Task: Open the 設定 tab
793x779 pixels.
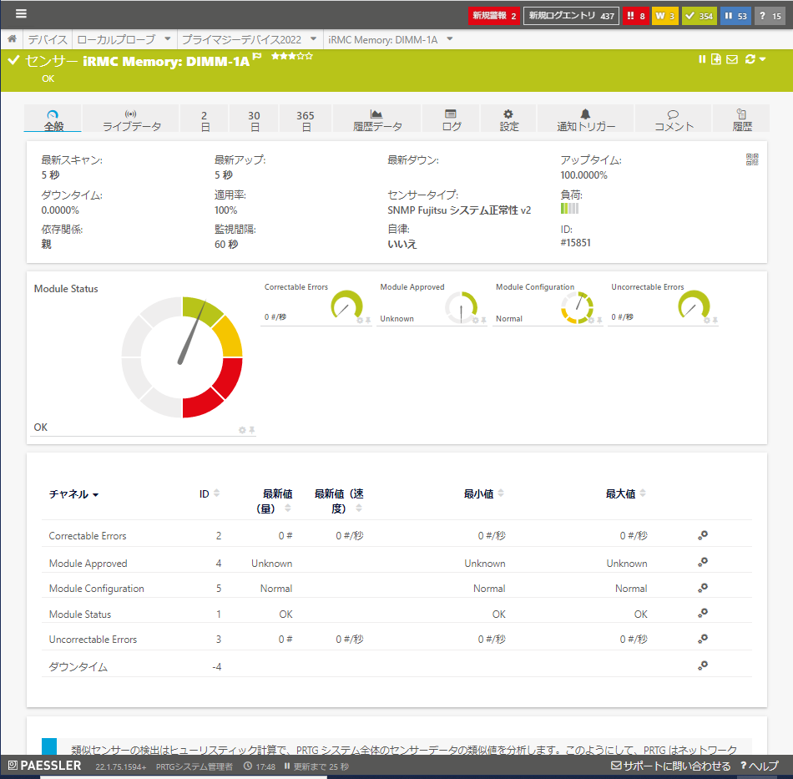Action: pos(509,120)
